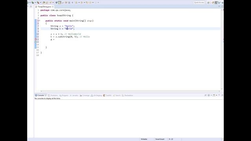Open the Back navigation history dropdown
Screen dimensions: 251x141
pos(93,2)
